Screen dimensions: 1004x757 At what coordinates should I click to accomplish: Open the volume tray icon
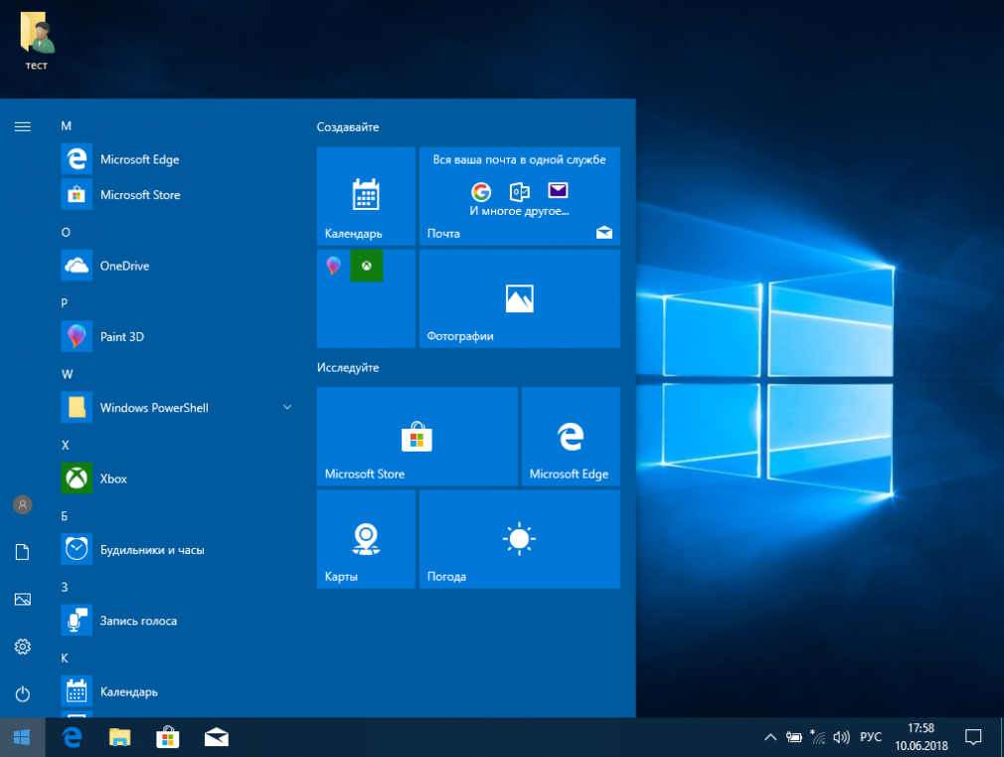(841, 738)
